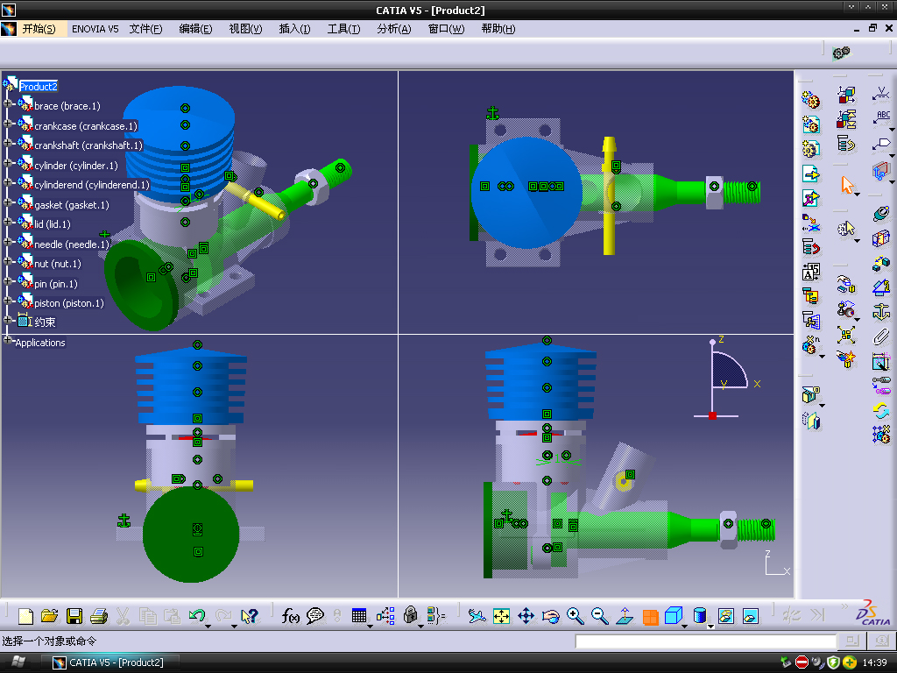Select needle (needle.1) in the tree

click(72, 244)
